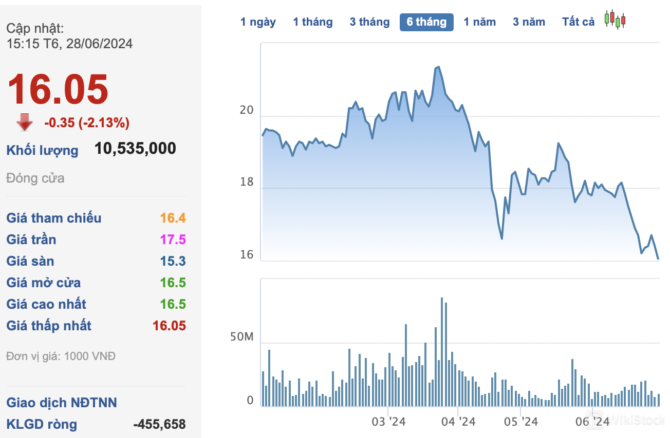Select the "1 tháng" time range tab

(313, 22)
